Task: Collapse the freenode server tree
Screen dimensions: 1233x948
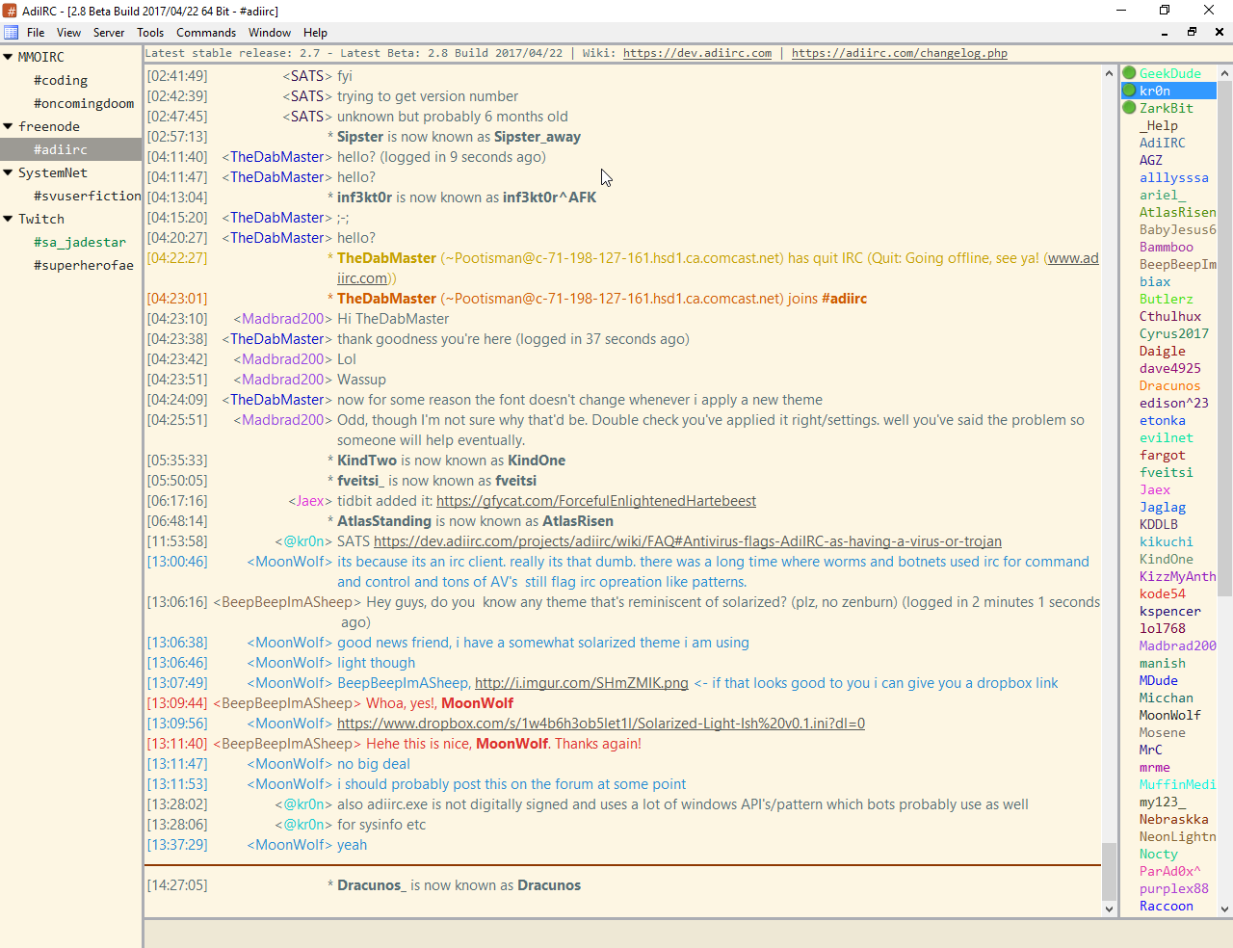Action: coord(8,127)
